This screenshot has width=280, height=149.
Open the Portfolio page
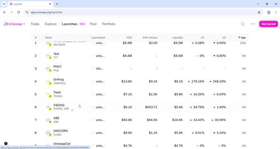109,24
